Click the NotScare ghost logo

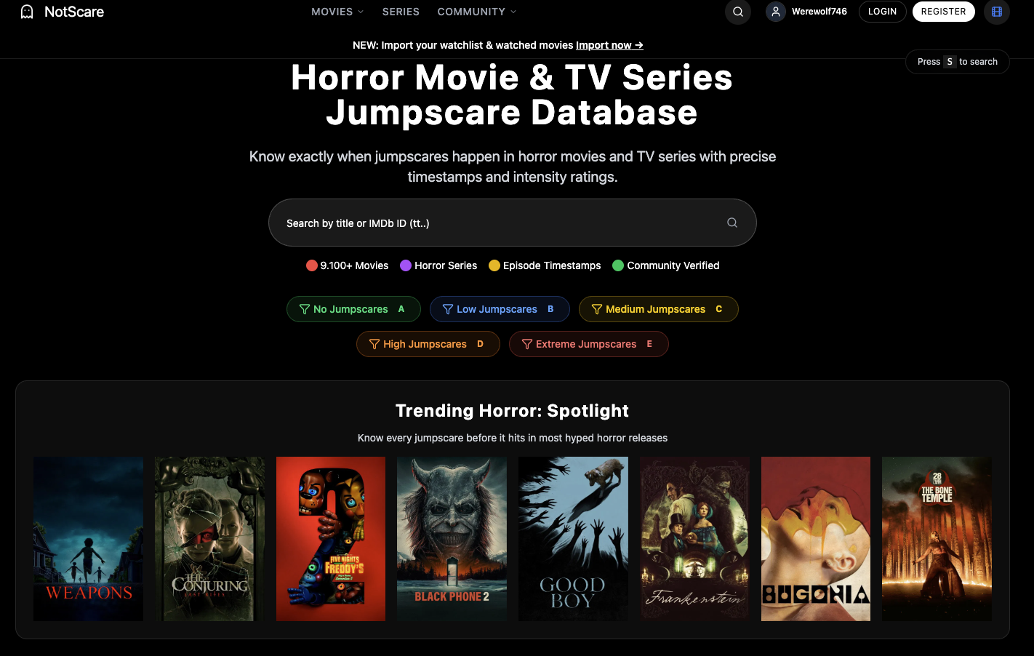coord(26,12)
